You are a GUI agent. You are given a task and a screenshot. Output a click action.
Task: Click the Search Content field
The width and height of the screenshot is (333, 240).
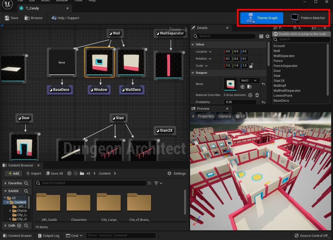coord(91,183)
